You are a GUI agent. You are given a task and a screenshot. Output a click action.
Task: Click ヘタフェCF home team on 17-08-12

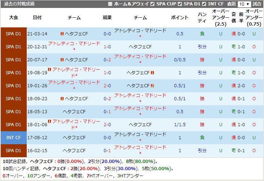click(74, 138)
